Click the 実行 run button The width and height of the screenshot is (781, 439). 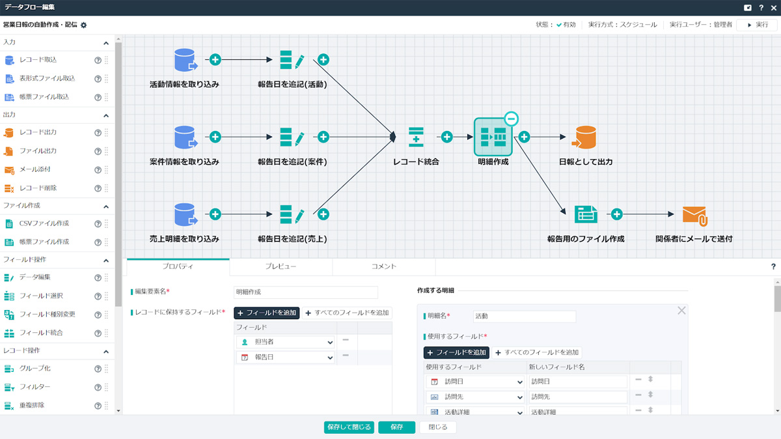pos(756,25)
